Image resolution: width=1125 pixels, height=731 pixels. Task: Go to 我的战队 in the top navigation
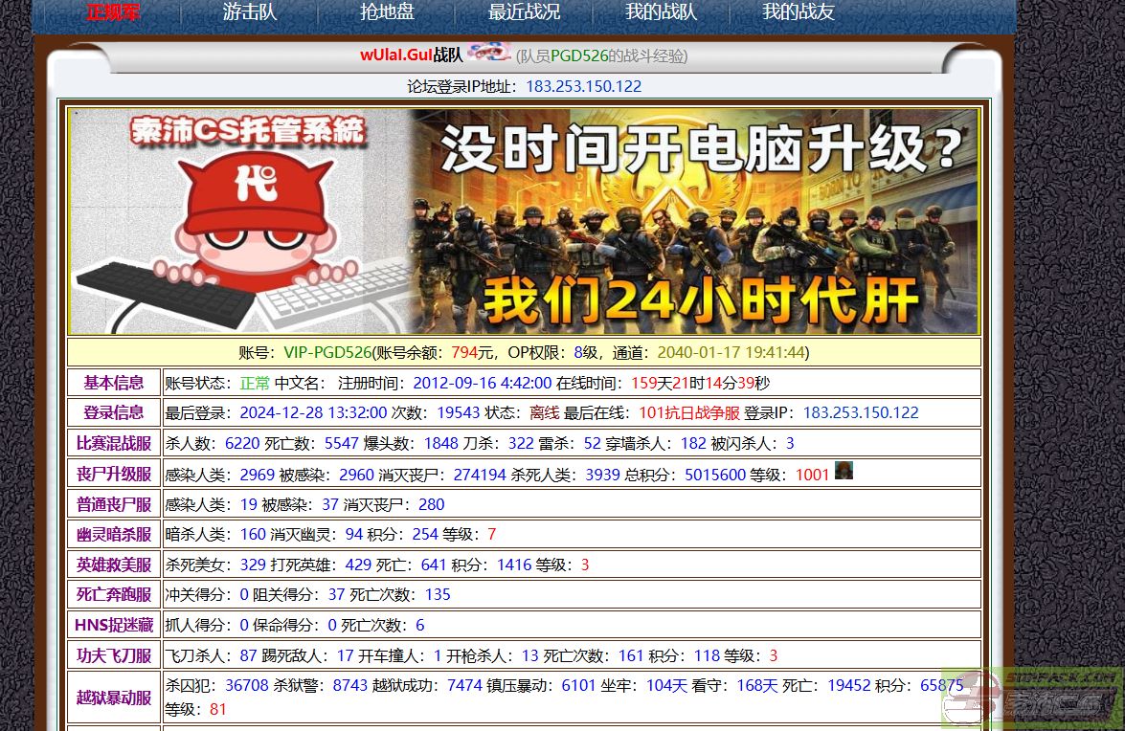click(660, 13)
